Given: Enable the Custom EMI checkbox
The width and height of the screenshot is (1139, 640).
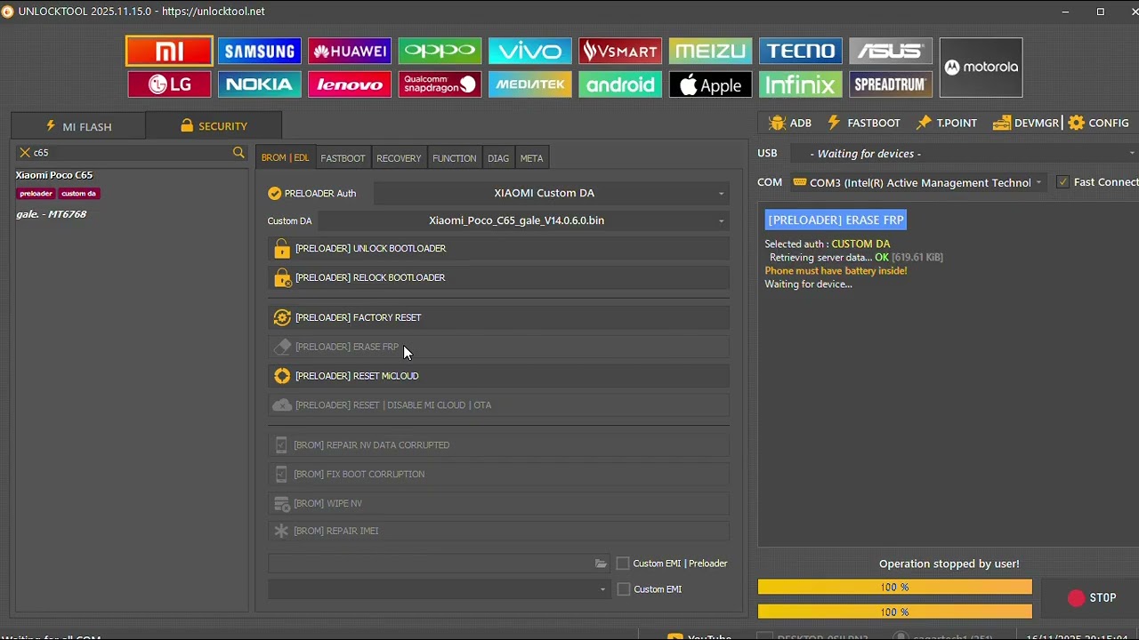Looking at the screenshot, I should click(623, 589).
